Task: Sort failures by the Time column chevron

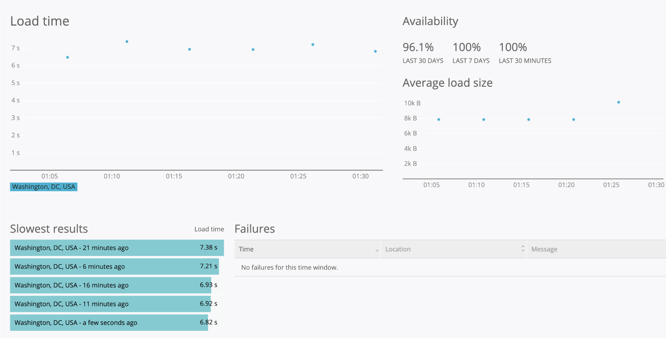Action: coord(377,250)
